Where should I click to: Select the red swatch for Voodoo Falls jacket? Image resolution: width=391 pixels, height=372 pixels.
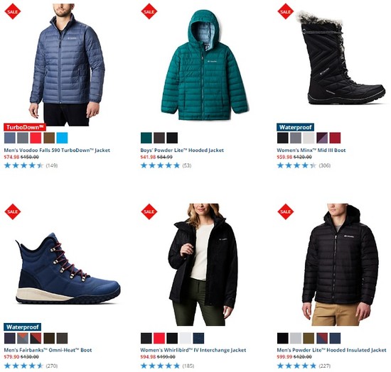coord(36,138)
